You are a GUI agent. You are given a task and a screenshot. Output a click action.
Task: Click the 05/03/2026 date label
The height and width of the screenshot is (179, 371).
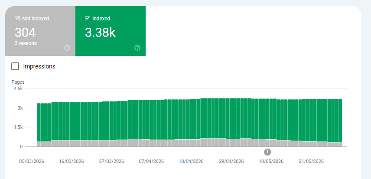pyautogui.click(x=32, y=162)
